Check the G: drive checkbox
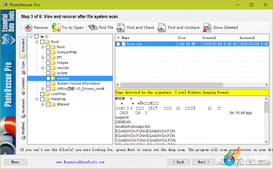The height and width of the screenshot is (169, 273). click(36, 37)
